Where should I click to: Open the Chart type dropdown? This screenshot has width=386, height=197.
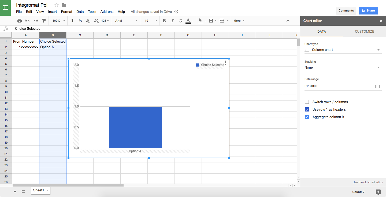[x=343, y=50]
